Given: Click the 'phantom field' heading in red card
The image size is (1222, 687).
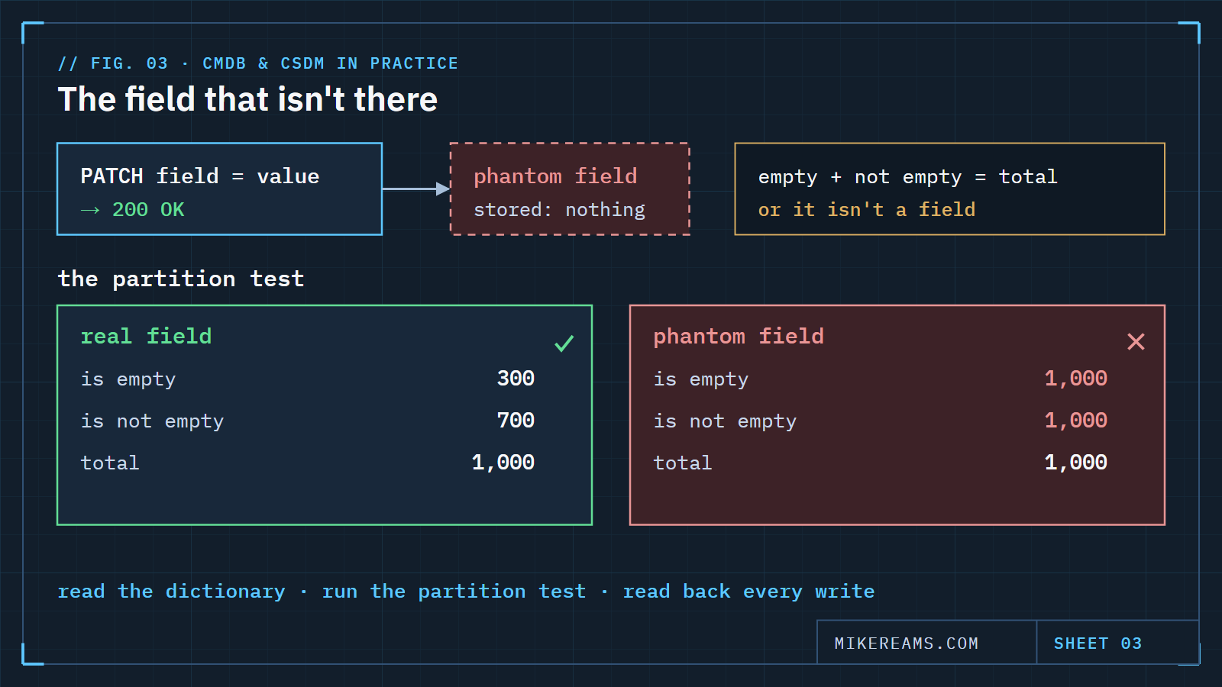Looking at the screenshot, I should [739, 337].
